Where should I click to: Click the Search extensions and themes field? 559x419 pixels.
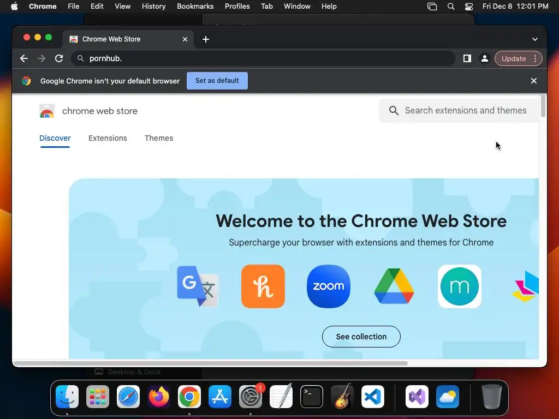point(459,110)
